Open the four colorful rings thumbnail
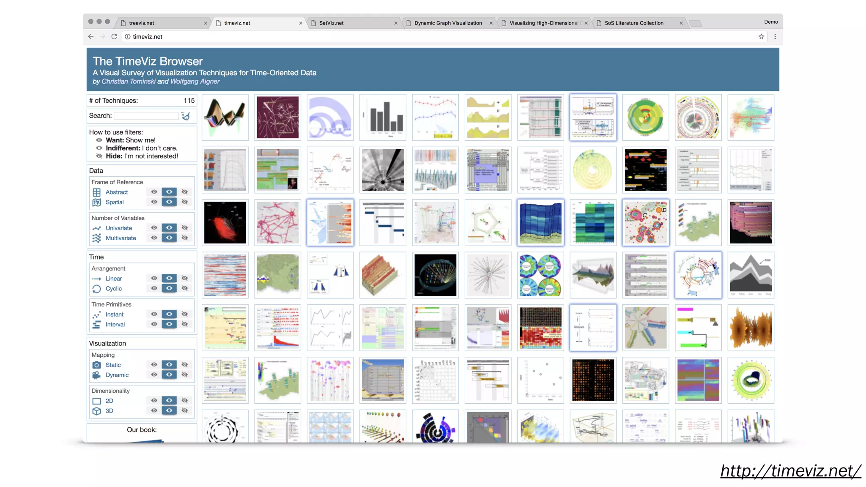This screenshot has height=487, width=866. tap(540, 275)
